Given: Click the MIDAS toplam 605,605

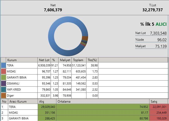Looking at the screenshot, I should (x=81, y=71).
